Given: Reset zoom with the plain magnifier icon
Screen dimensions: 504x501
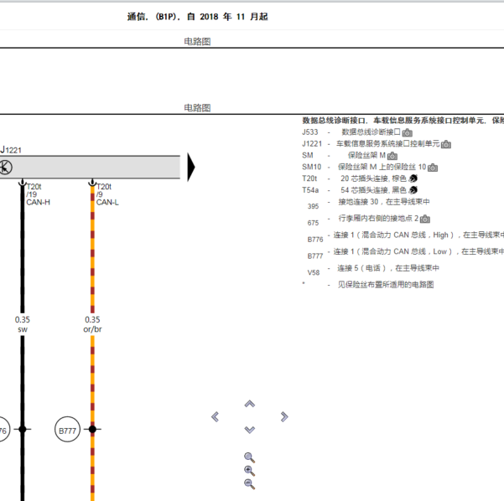Looking at the screenshot, I should [249, 457].
